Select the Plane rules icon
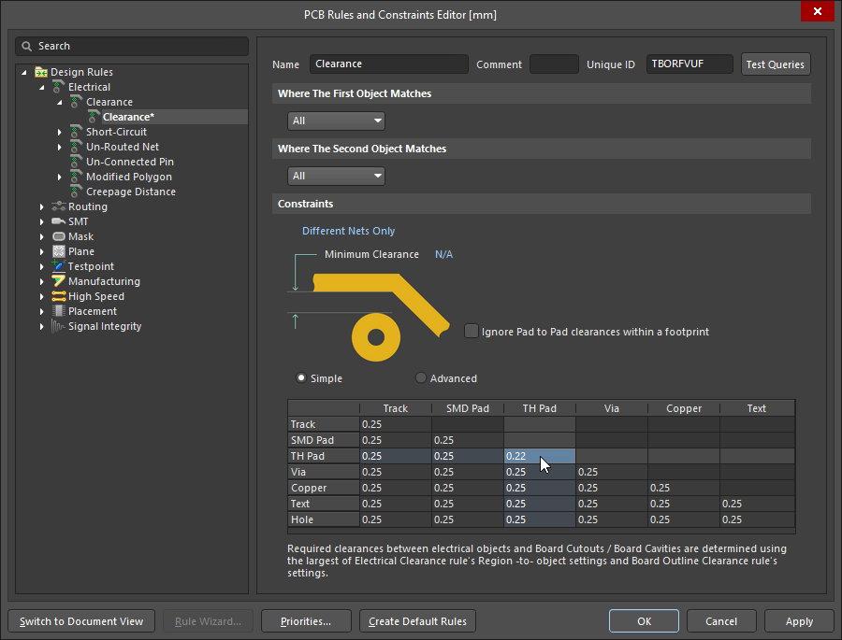This screenshot has width=842, height=640. click(x=56, y=251)
